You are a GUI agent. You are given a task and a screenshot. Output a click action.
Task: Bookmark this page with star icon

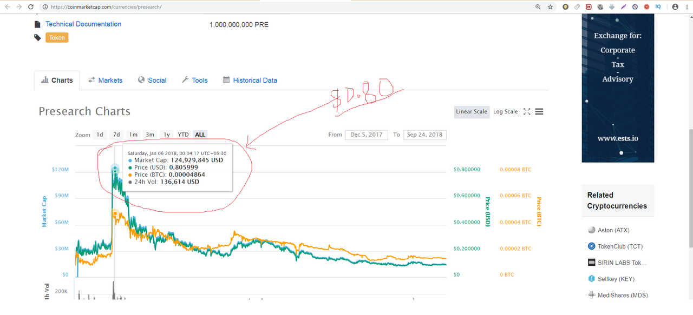(x=550, y=7)
